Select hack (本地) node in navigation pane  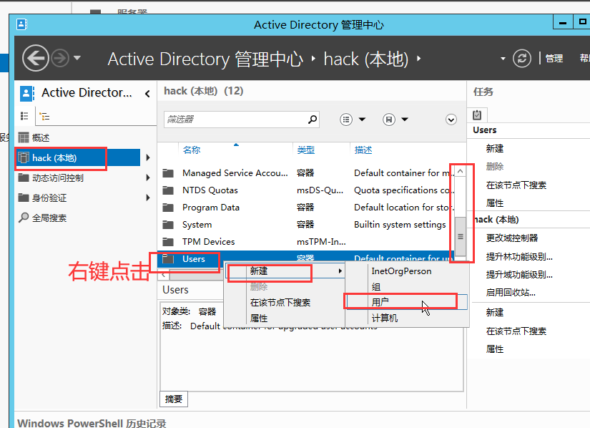[78, 157]
